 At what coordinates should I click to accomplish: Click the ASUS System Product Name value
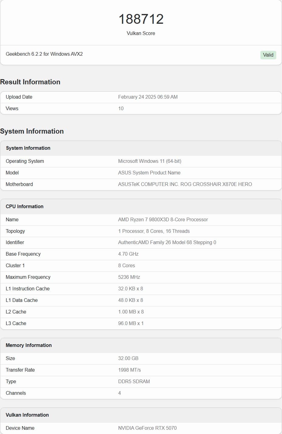[x=149, y=173]
